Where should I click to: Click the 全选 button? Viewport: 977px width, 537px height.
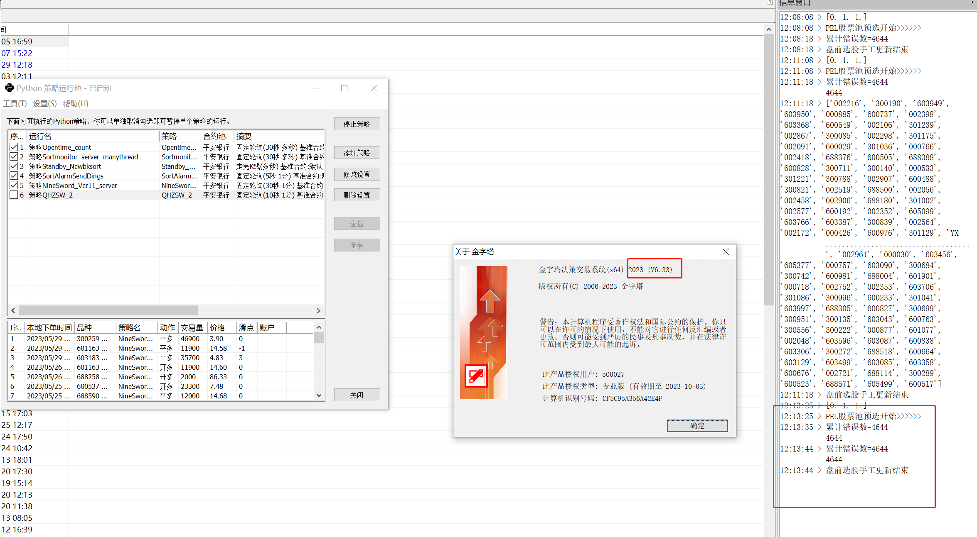coord(357,224)
